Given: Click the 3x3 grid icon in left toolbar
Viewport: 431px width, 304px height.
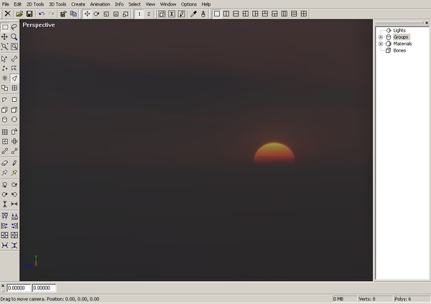Looking at the screenshot, I should tap(5, 132).
